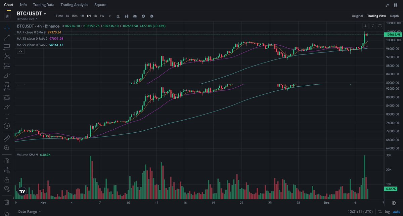Toggle the magnet snapping mode
Screen dimensions: 403x216
tap(7, 161)
